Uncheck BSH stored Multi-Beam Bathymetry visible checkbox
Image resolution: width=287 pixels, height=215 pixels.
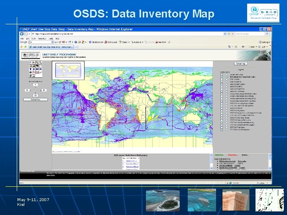click(x=222, y=77)
